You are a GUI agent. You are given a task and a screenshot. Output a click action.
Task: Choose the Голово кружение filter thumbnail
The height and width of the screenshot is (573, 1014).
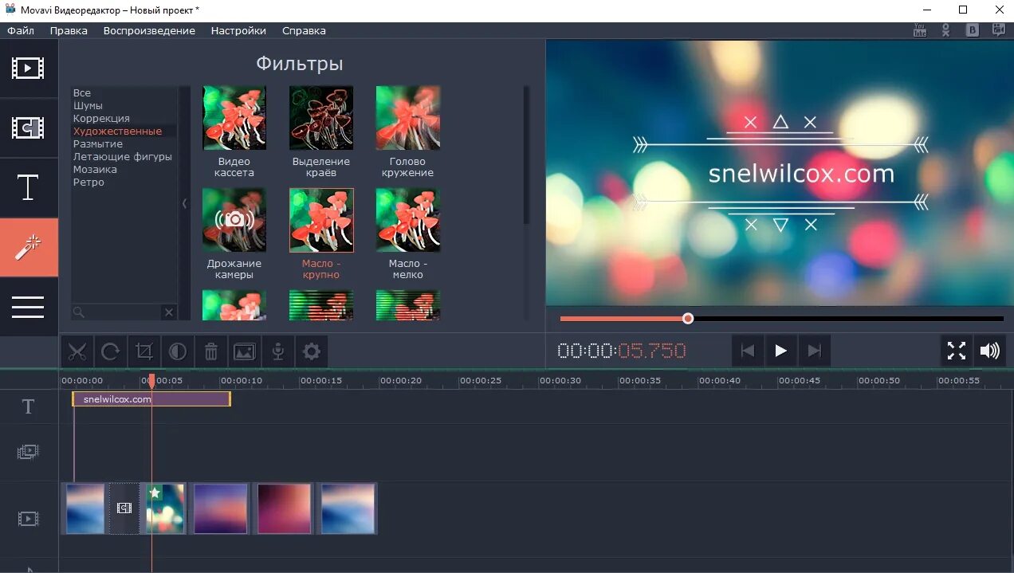pyautogui.click(x=408, y=118)
